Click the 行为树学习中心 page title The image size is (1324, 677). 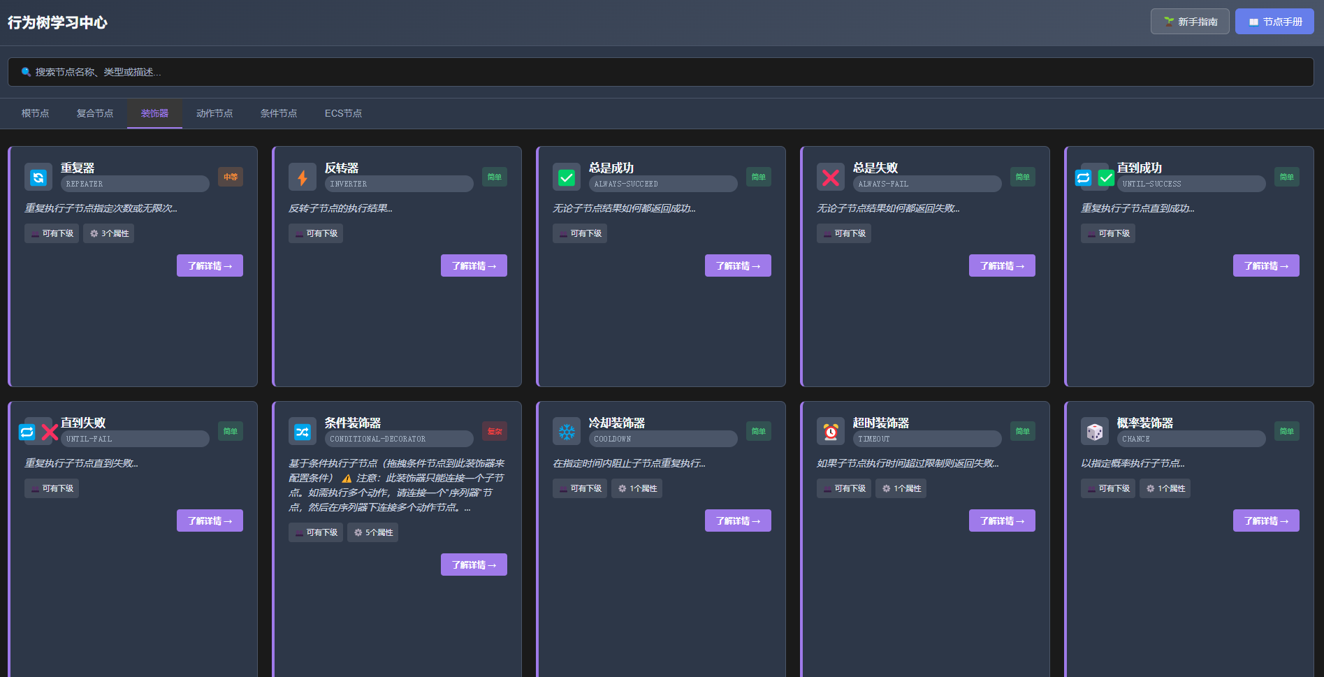click(x=57, y=22)
